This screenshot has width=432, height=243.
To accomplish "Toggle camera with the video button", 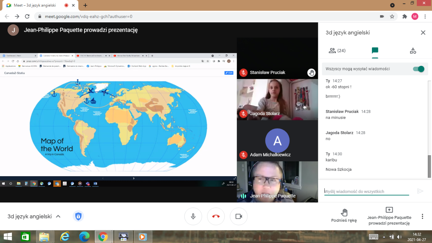I will coord(239,216).
